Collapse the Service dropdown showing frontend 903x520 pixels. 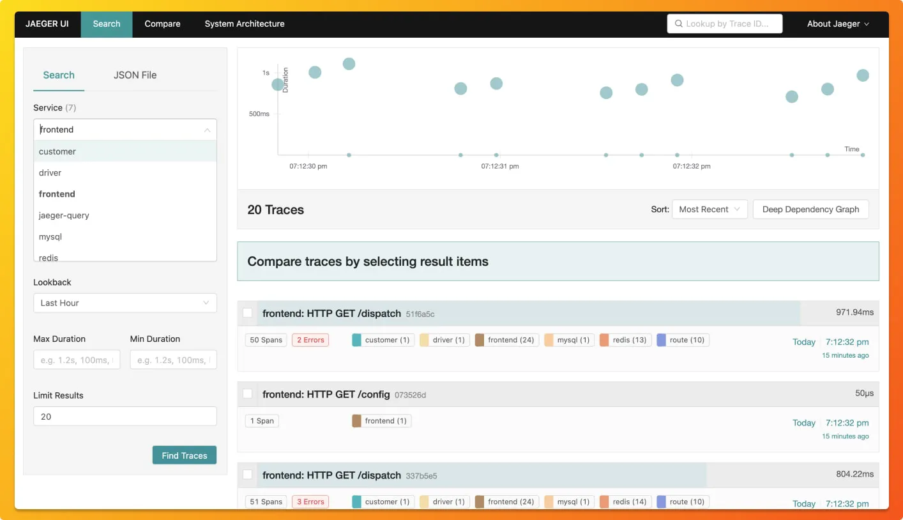(x=125, y=130)
